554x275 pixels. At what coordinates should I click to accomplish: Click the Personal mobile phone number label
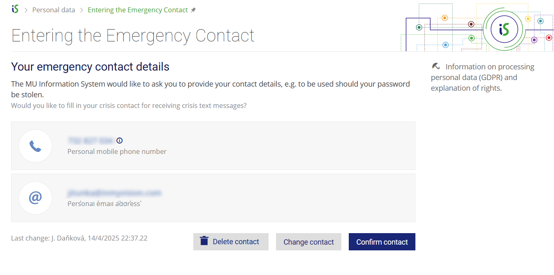[117, 151]
